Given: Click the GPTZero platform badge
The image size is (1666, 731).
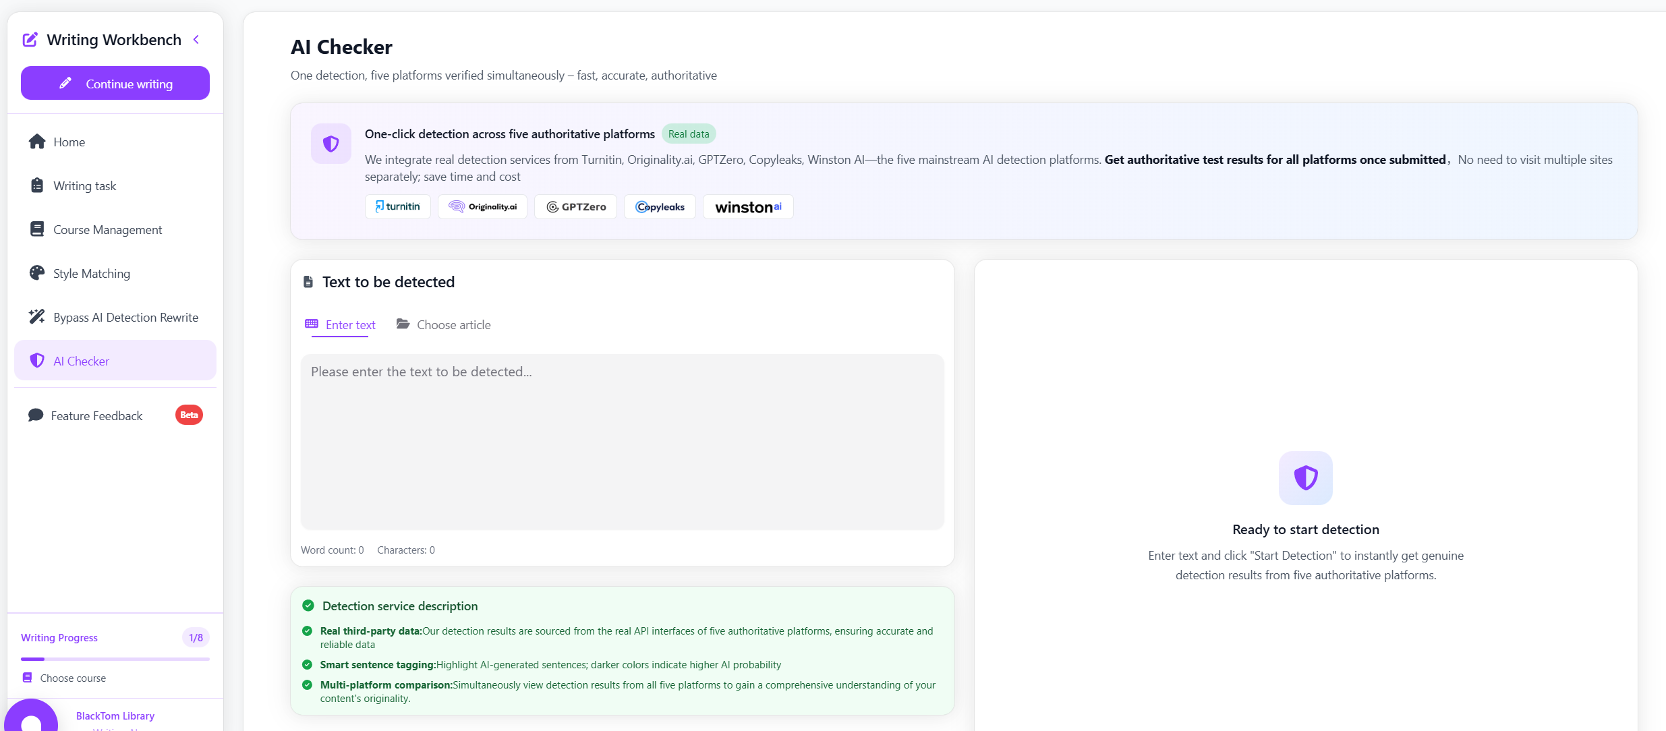Looking at the screenshot, I should [x=576, y=207].
